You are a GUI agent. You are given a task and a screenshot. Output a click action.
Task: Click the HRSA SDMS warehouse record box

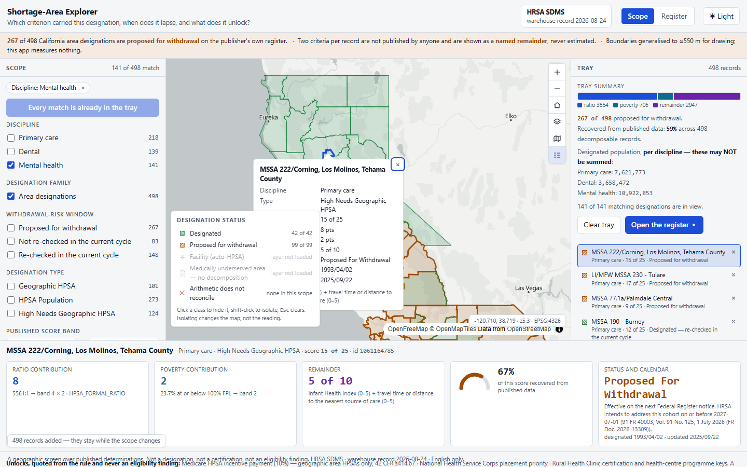point(566,16)
